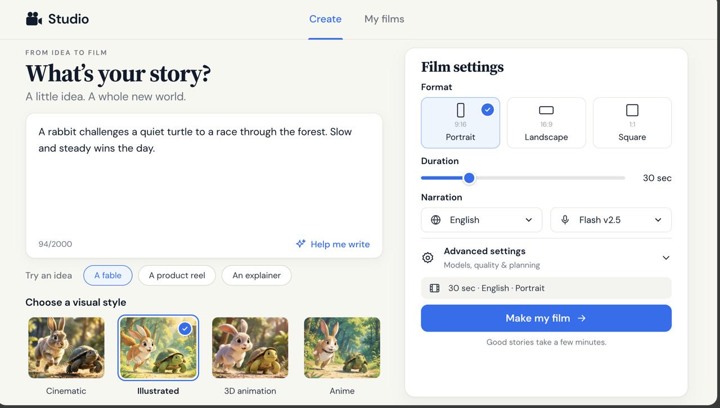Screen dimensions: 720x408
Task: Select the Portrait 9:16 format
Action: pyautogui.click(x=460, y=123)
